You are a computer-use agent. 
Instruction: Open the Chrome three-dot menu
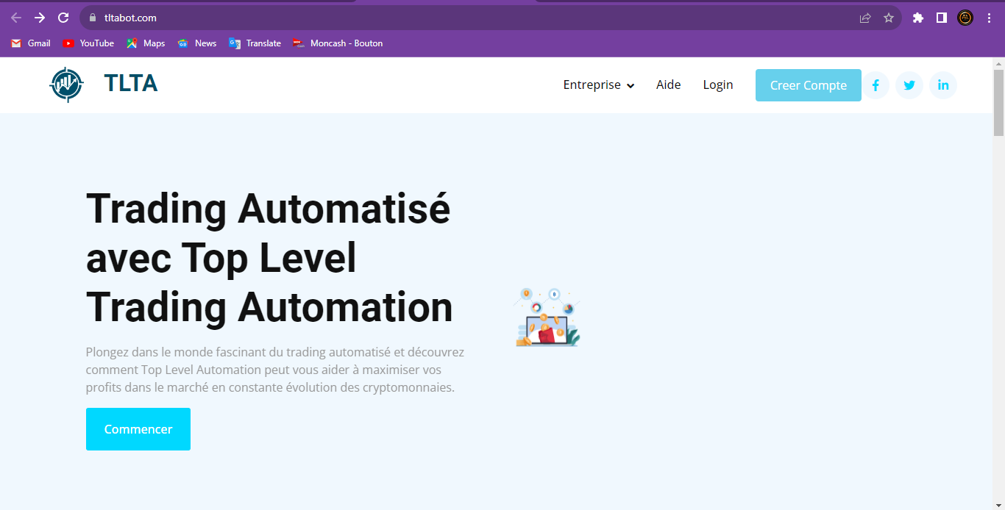click(989, 18)
